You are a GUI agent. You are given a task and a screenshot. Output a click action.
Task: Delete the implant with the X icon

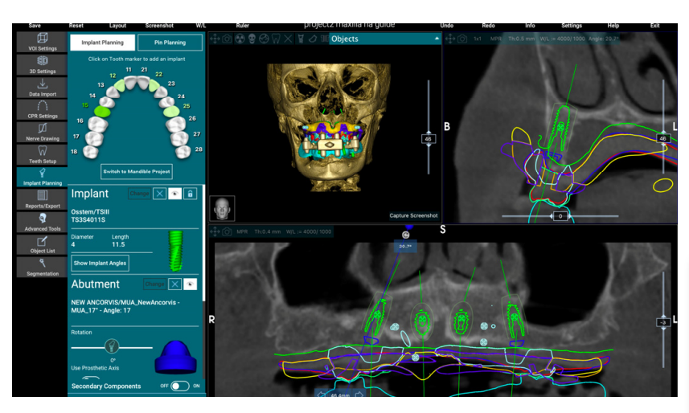point(160,194)
